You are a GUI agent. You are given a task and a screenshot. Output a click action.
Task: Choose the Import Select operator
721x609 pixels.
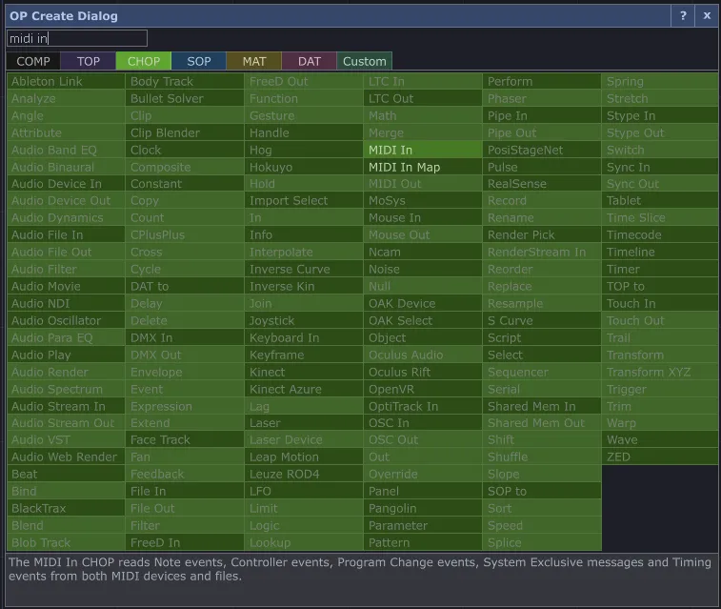pos(304,201)
